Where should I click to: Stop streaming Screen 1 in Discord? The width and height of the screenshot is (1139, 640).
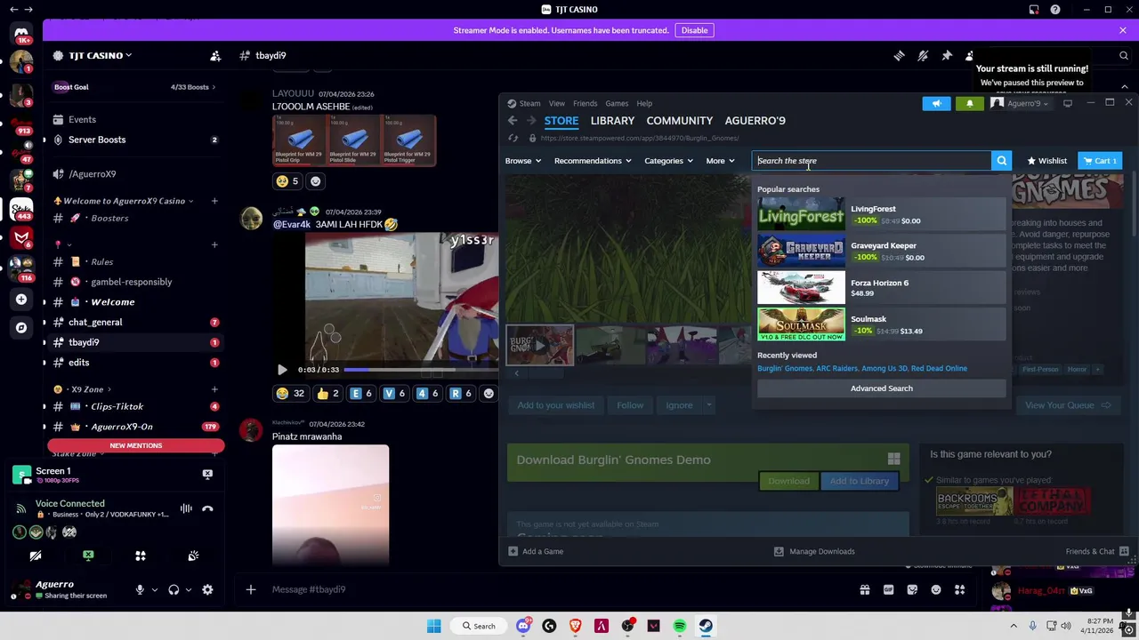pos(207,474)
